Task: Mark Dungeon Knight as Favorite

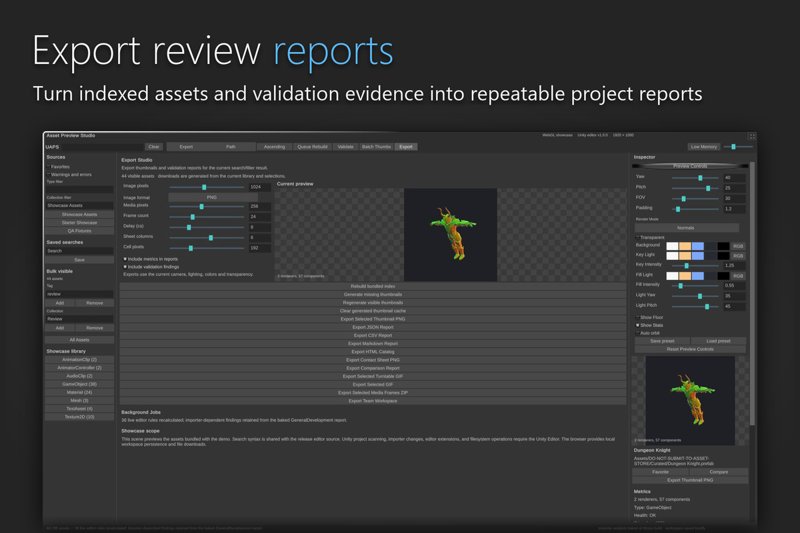Action: (x=660, y=472)
